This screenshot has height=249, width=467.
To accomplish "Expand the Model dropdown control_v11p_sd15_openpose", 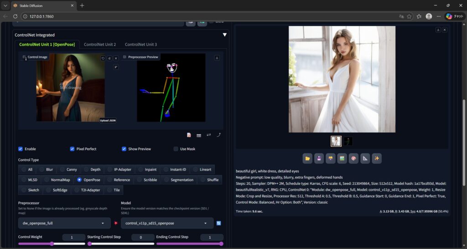I will [x=167, y=223].
